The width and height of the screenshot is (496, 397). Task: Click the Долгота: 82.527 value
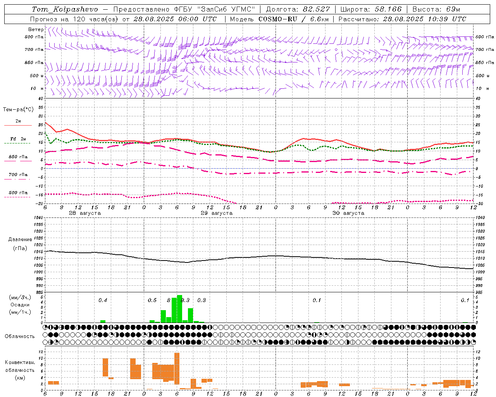coord(298,9)
